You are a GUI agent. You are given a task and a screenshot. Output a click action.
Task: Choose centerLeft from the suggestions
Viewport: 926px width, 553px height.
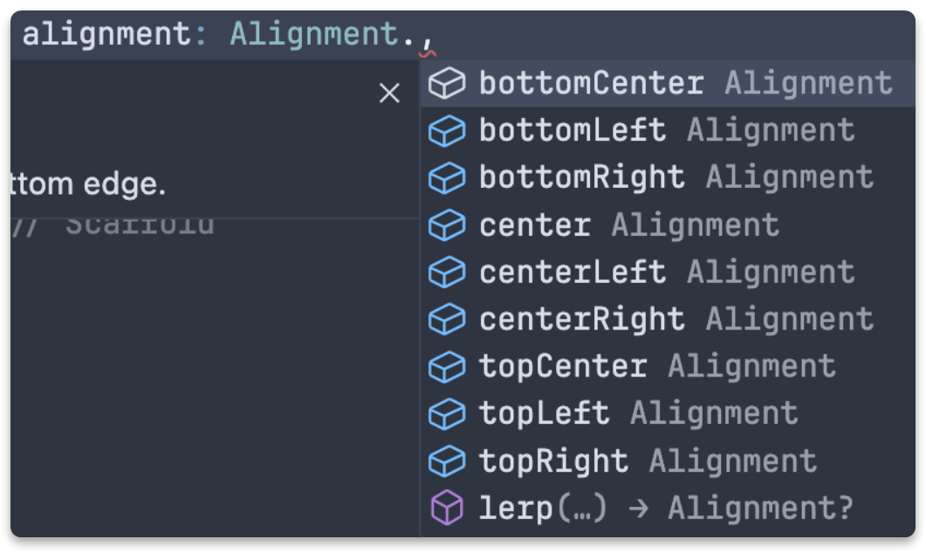[573, 273]
